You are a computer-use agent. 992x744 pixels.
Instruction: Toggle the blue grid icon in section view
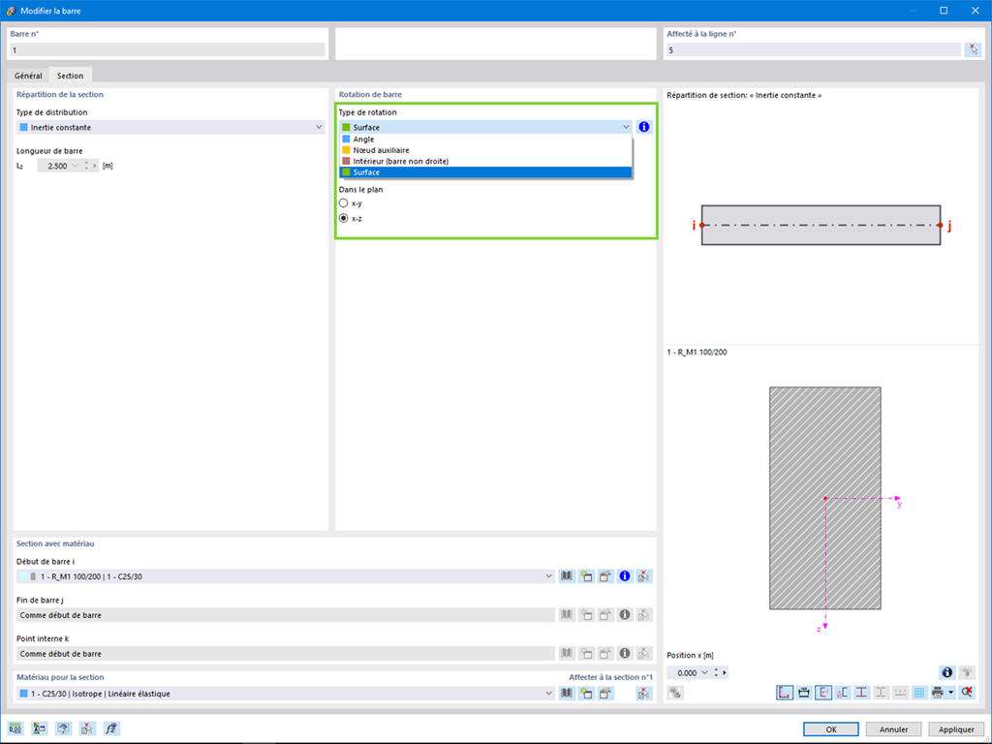pos(919,693)
